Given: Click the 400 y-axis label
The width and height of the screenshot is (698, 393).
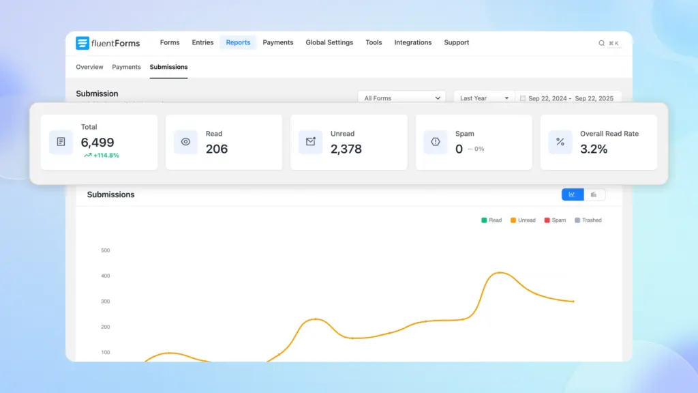Looking at the screenshot, I should 106,276.
